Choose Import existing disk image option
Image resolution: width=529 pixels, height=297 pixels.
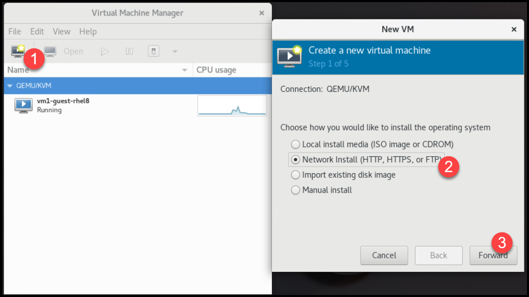pos(295,175)
